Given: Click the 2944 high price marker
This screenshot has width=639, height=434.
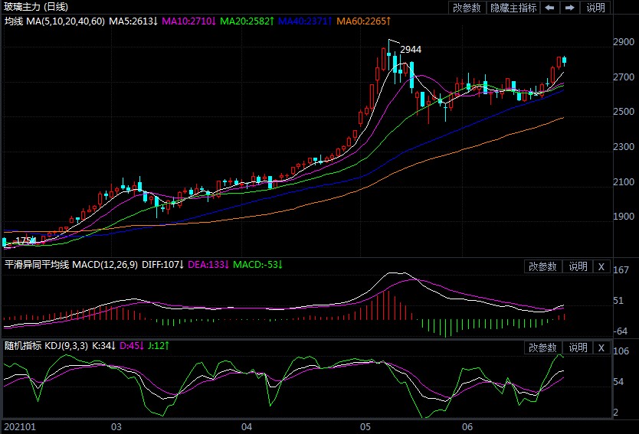Looking at the screenshot, I should (x=411, y=50).
